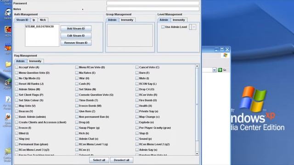
Task: Open Immunity tab in Group Management
Action: coord(127,20)
